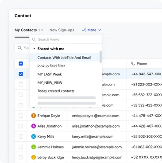Open the My Contacts three-dot options menu
The height and width of the screenshot is (163, 162).
pyautogui.click(x=41, y=30)
